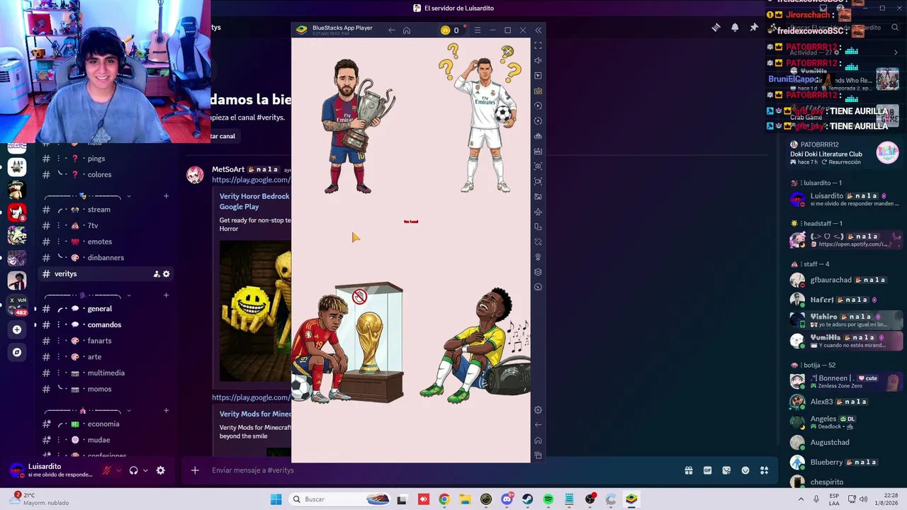Open Windows Start menu
Image resolution: width=907 pixels, height=510 pixels.
pyautogui.click(x=276, y=499)
